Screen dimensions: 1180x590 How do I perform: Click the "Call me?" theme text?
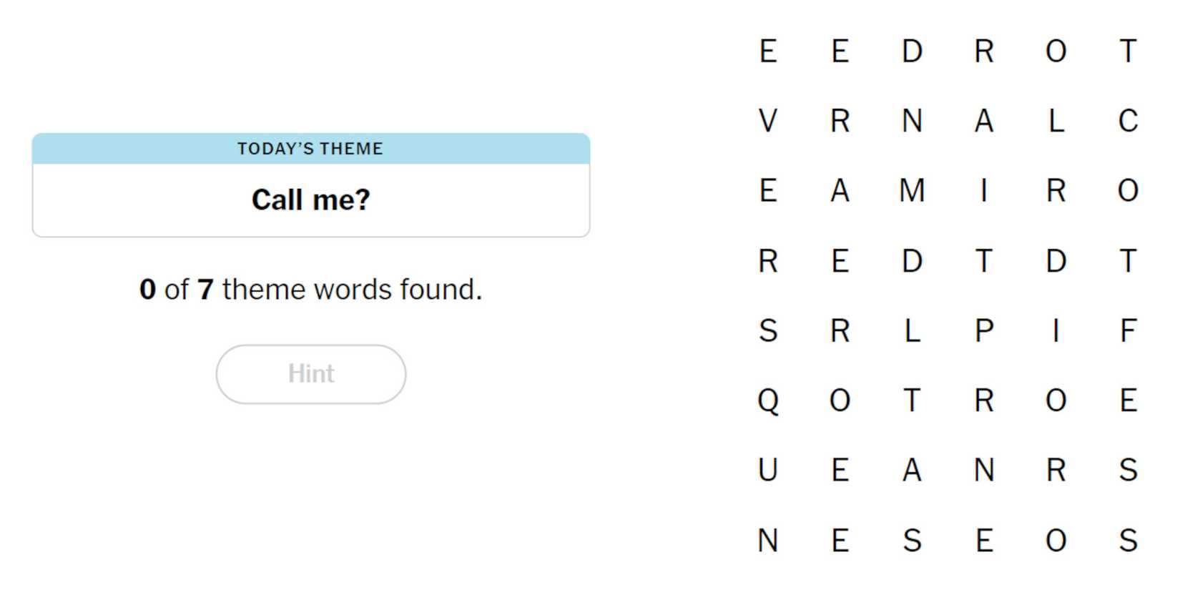point(311,200)
